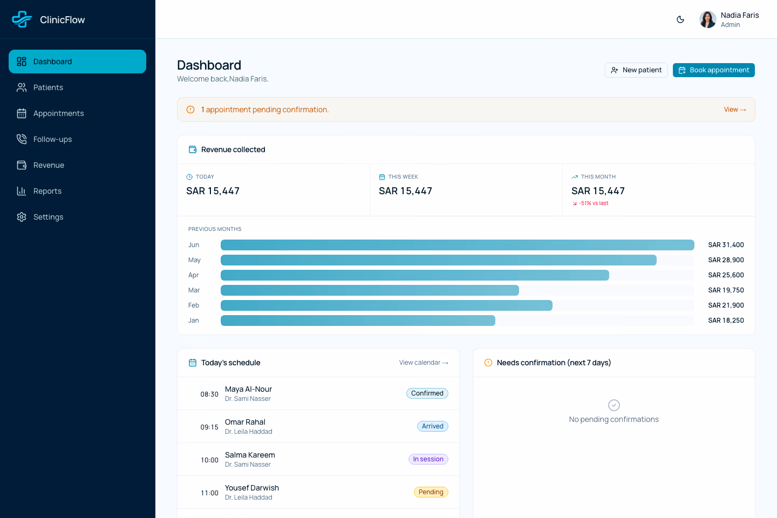This screenshot has height=518, width=777.
Task: Click the Book appointment button
Action: 714,70
